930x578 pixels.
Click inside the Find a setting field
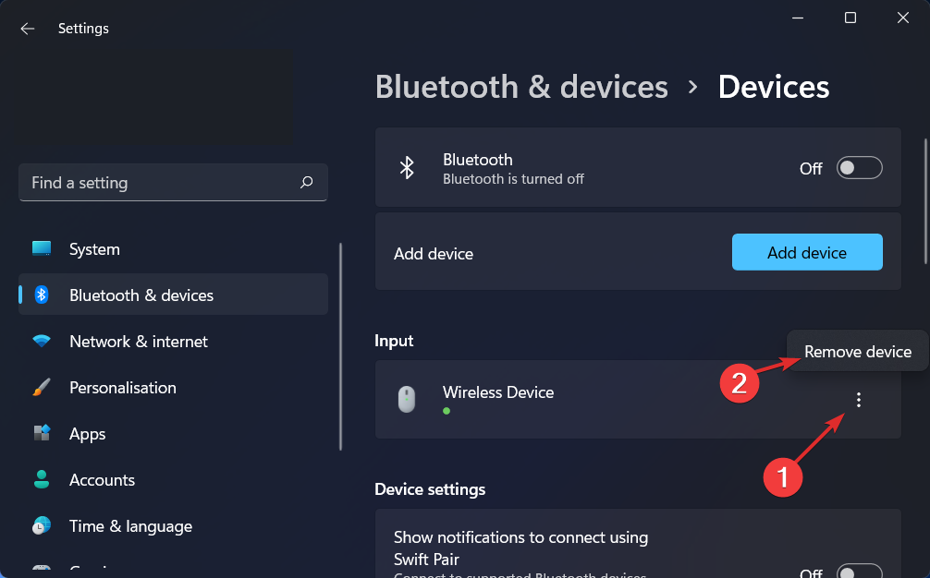click(x=139, y=182)
